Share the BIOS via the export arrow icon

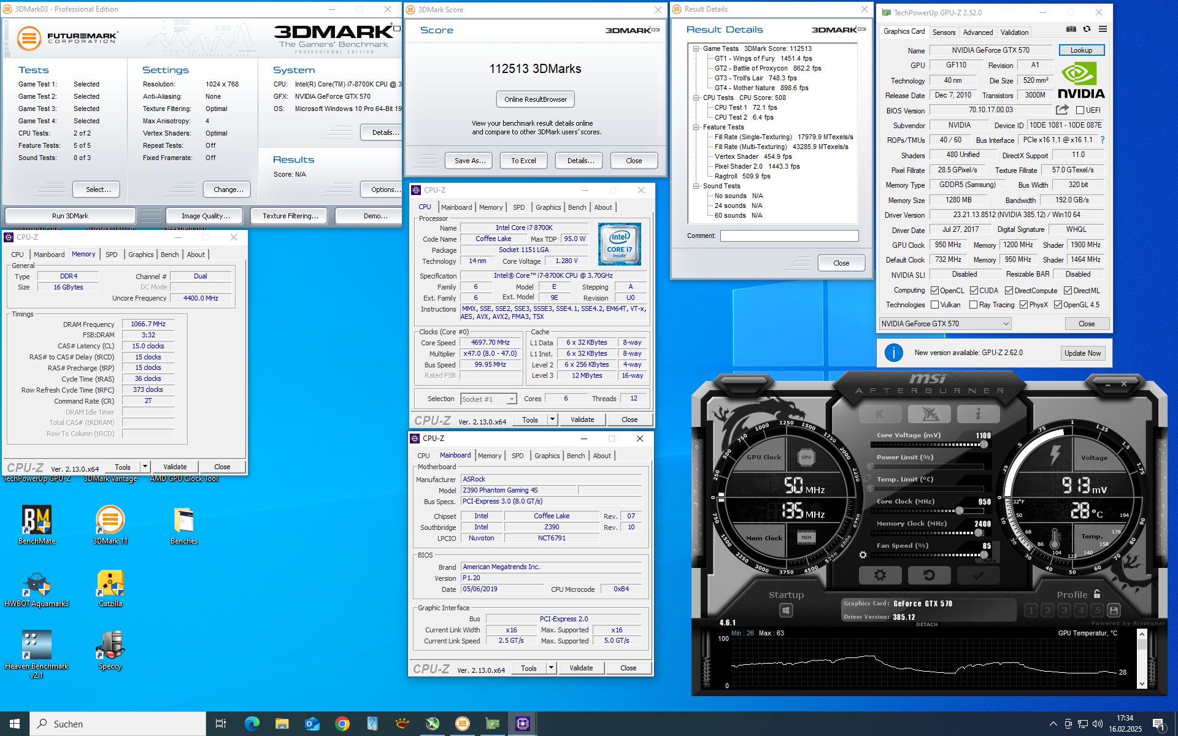coord(1062,110)
